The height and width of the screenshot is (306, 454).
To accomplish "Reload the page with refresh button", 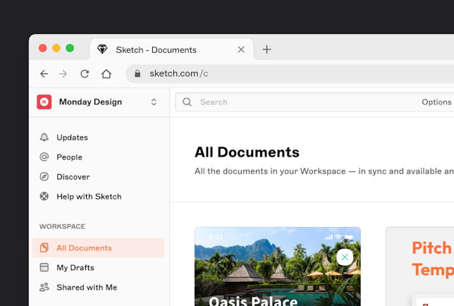I will point(85,73).
